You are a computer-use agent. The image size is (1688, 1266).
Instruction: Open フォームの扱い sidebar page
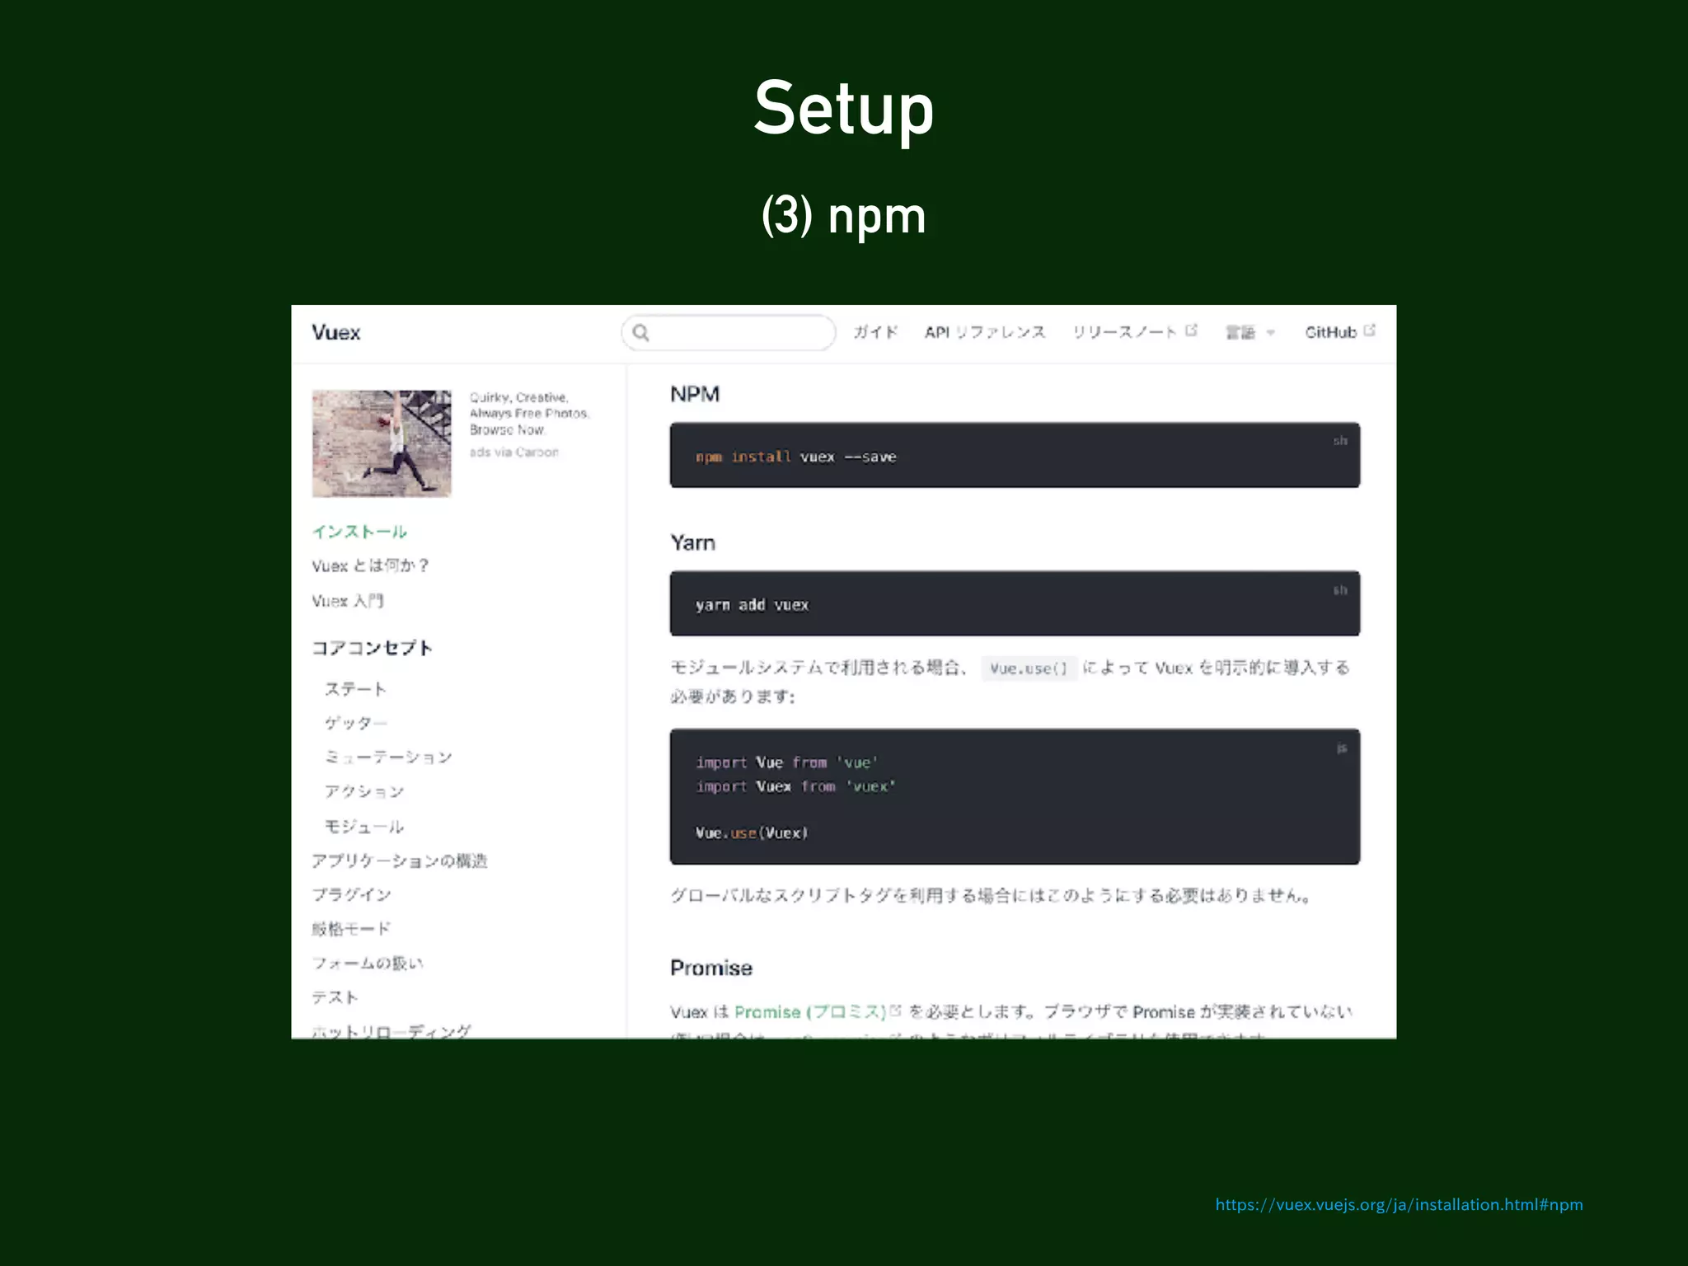[368, 963]
